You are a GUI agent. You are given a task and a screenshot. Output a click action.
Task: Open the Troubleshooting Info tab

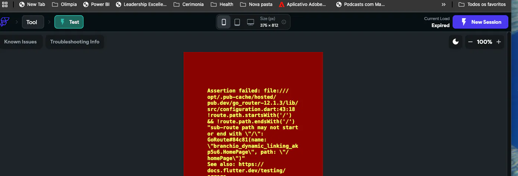75,42
